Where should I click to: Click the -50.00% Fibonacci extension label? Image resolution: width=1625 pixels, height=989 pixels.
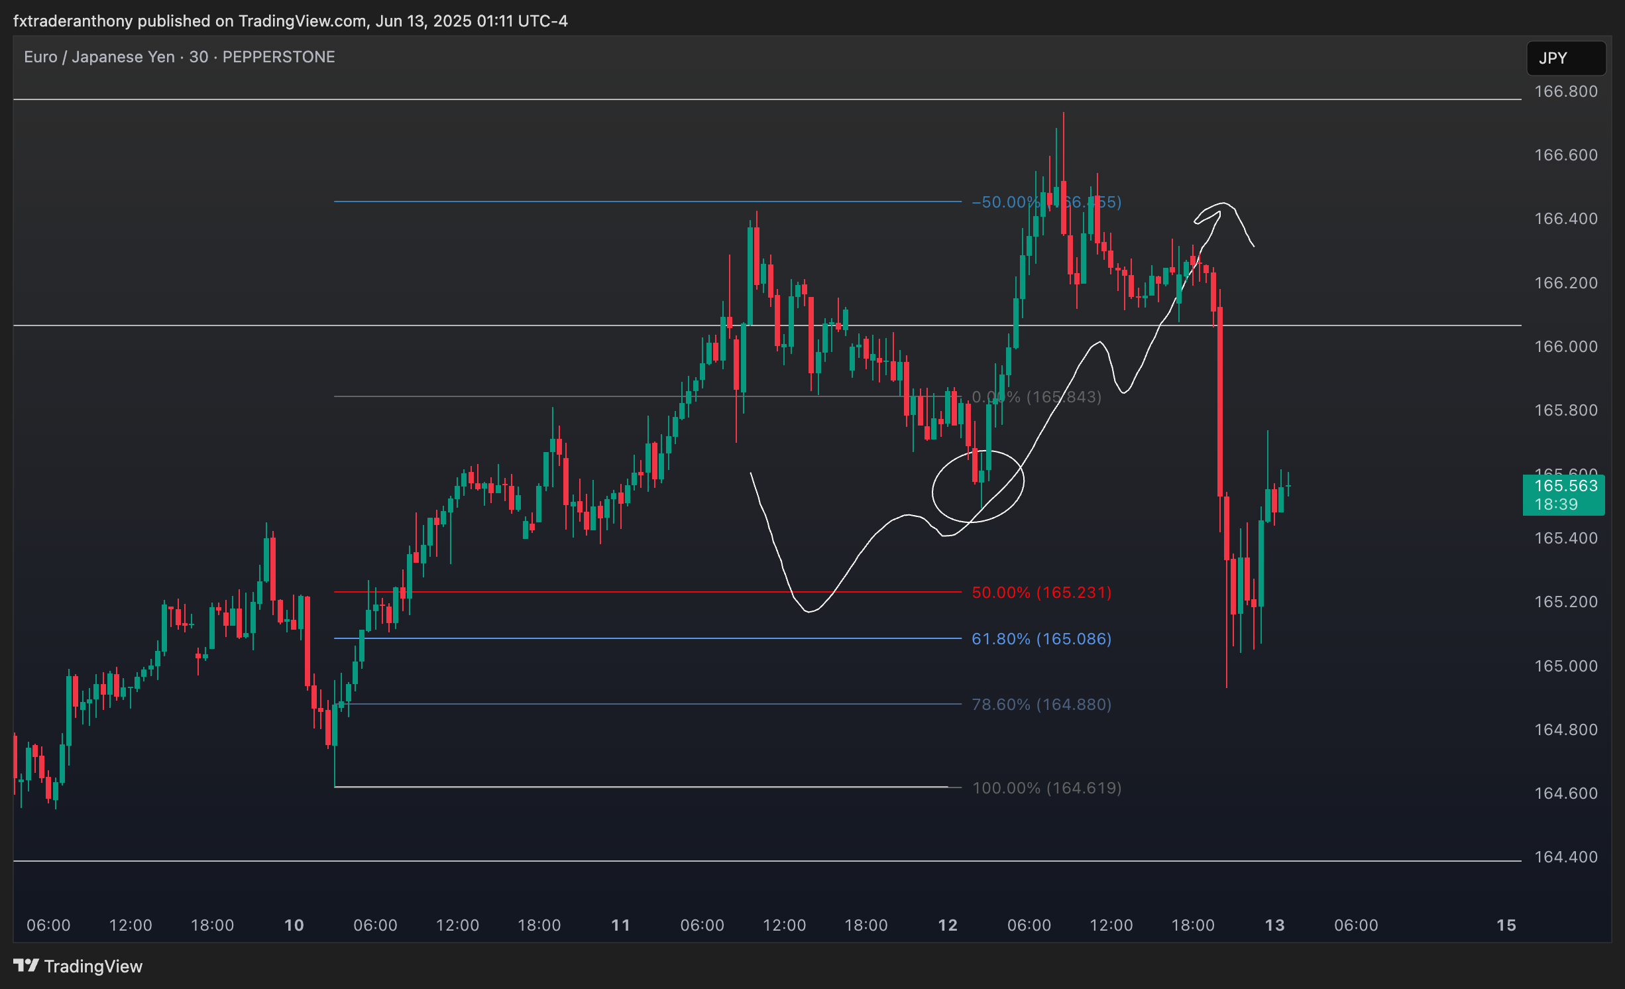[x=1046, y=202]
